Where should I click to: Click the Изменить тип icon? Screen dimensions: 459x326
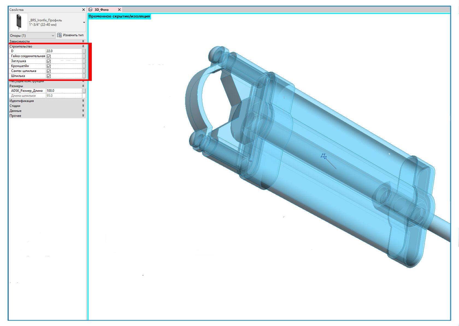pyautogui.click(x=59, y=35)
